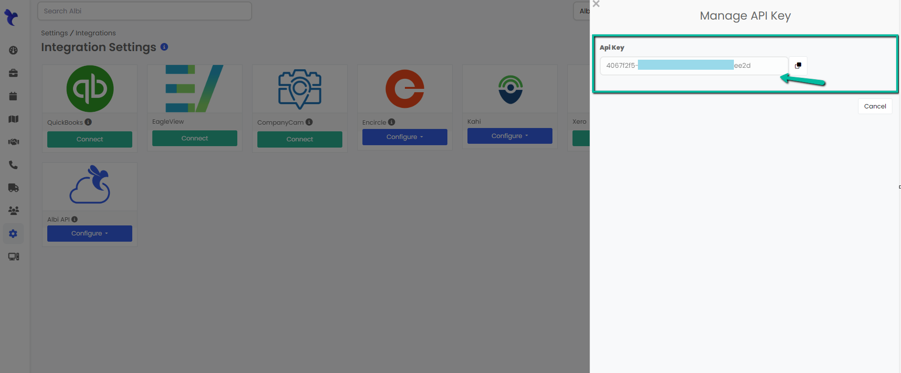Click Cancel in Manage API Key panel
The image size is (901, 373).
[875, 107]
